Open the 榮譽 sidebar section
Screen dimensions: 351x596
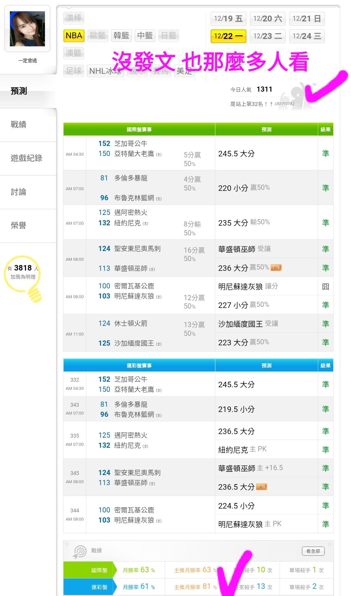coord(19,226)
